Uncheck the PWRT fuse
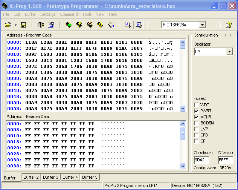 click(196, 111)
